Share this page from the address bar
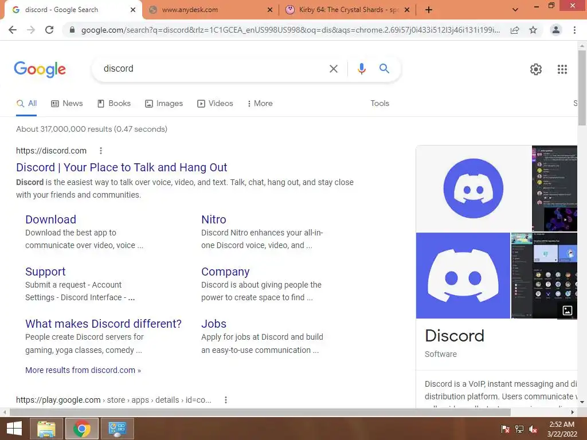Image resolution: width=587 pixels, height=440 pixels. tap(515, 30)
